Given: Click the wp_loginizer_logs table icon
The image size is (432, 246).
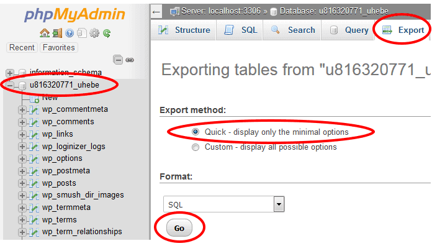Looking at the screenshot, I should (34, 147).
